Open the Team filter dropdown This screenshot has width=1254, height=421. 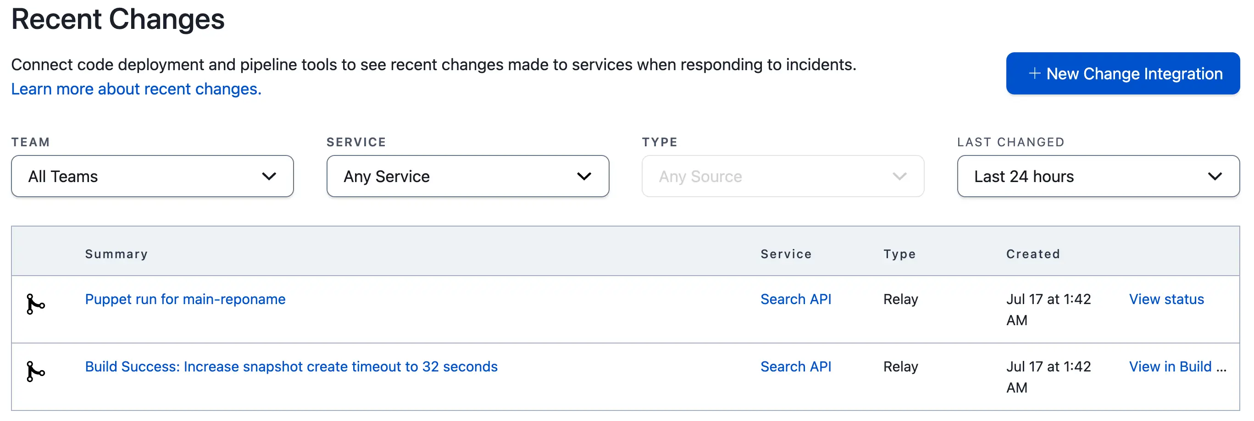pyautogui.click(x=152, y=176)
